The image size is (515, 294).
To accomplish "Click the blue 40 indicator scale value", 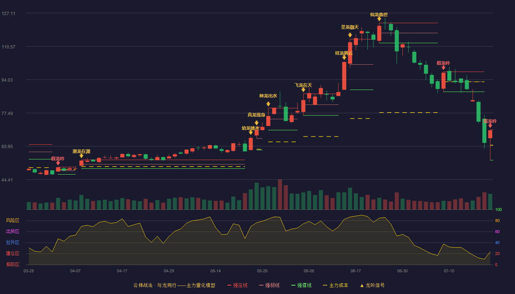I will coord(497,243).
